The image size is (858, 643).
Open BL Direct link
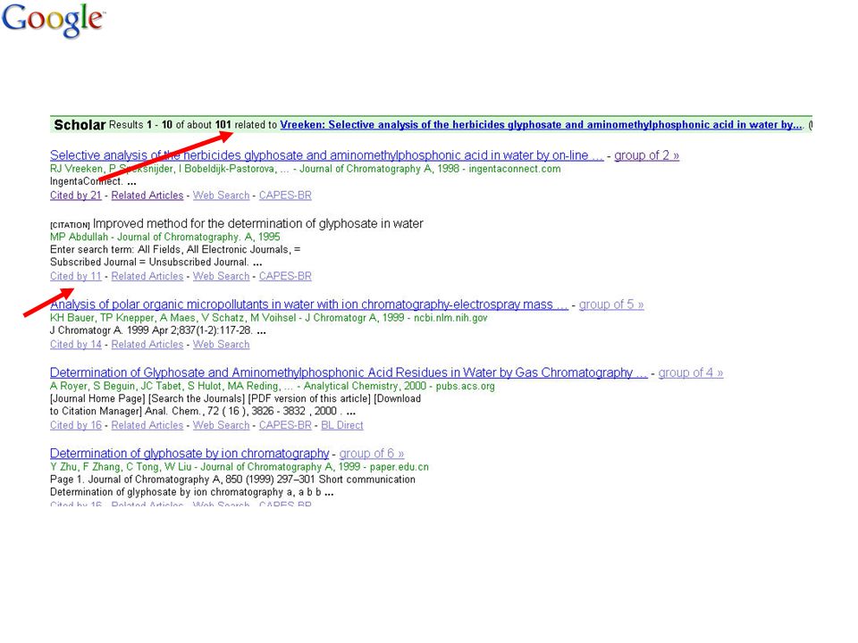[342, 425]
